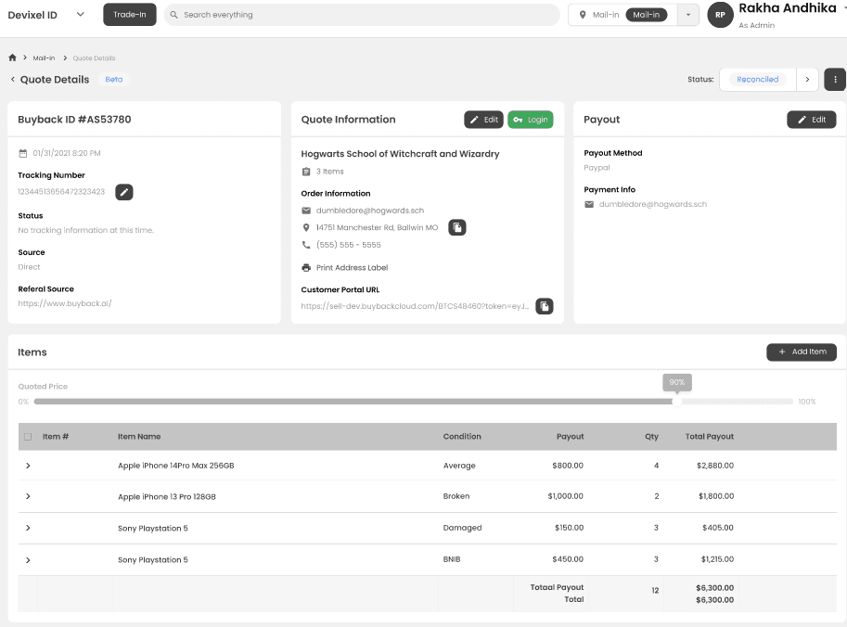The width and height of the screenshot is (847, 627).
Task: Open the buyback.ai referral source link
Action: pos(65,303)
